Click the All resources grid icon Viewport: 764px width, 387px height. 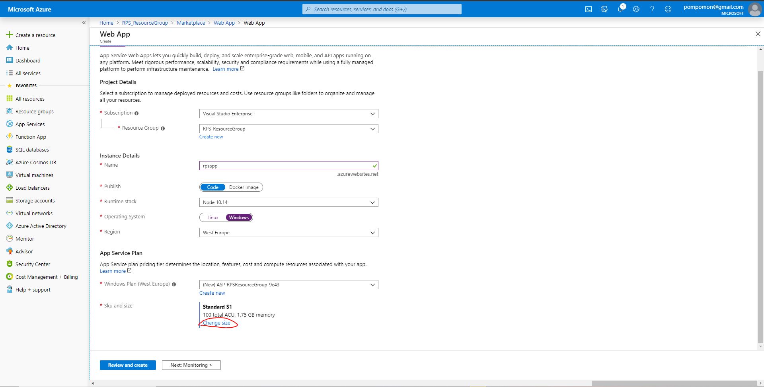pos(10,99)
